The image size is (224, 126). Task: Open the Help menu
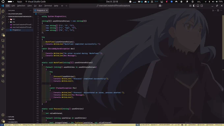click(x=56, y=6)
